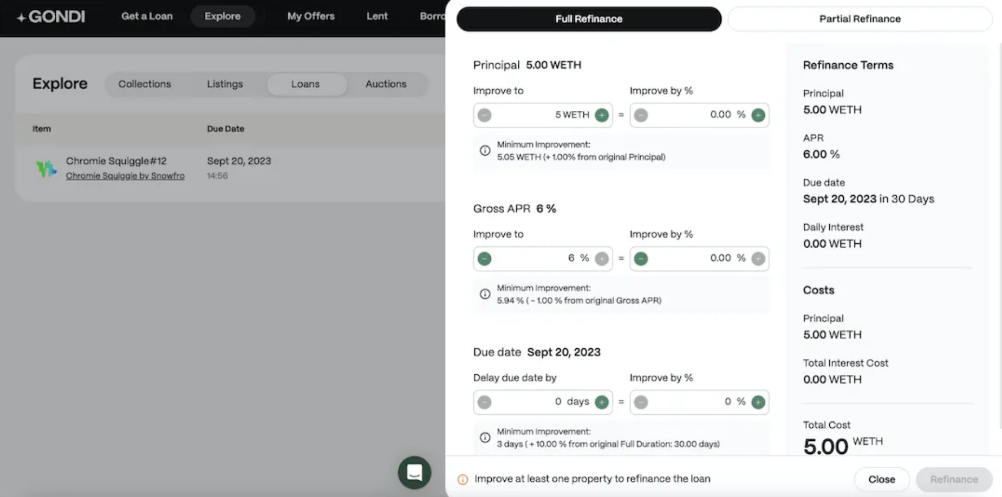Click 'Sept 20, 2023 in 30 Days' text

click(868, 199)
